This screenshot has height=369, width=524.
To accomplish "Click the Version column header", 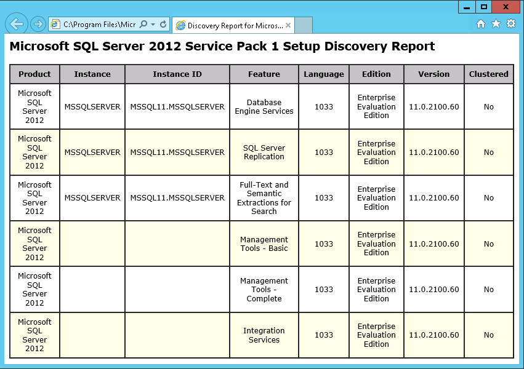I will point(434,74).
